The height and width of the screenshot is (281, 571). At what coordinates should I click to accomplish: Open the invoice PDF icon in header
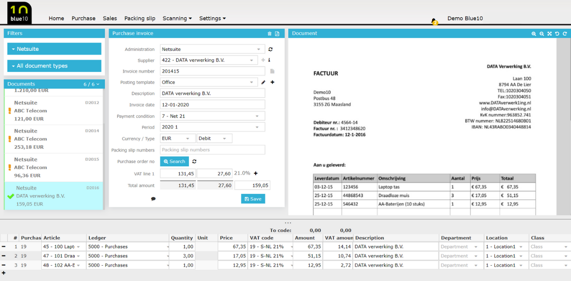(277, 33)
